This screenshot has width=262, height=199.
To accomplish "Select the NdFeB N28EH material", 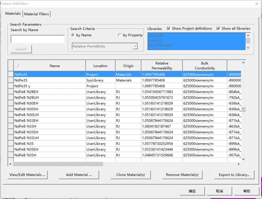I will coord(127,92).
